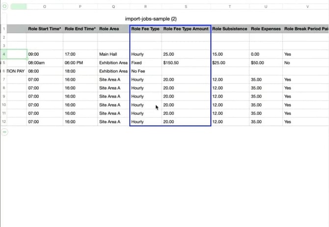
Task: Select row 12 number header
Action: tap(3, 122)
